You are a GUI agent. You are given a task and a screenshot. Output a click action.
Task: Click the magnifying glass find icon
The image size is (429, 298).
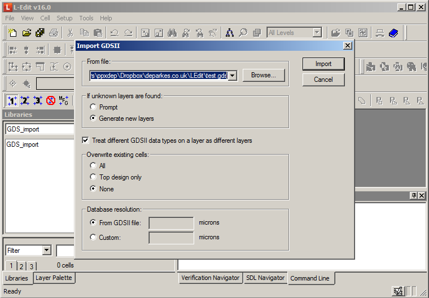pos(243,33)
